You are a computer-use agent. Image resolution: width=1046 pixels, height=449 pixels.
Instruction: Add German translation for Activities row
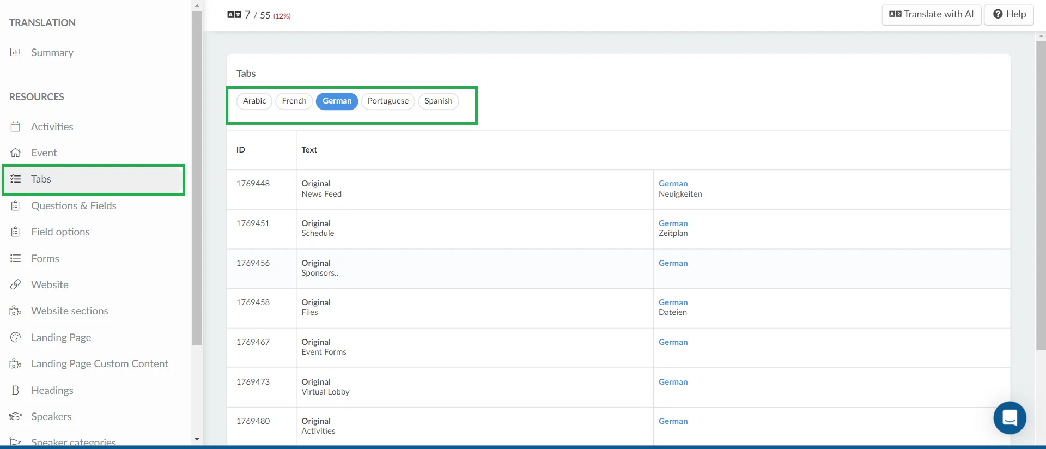[673, 421]
